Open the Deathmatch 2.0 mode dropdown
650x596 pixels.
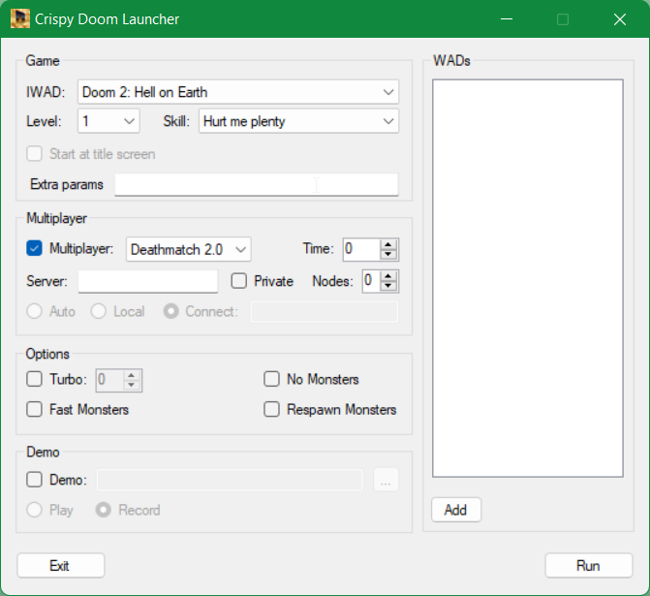click(189, 249)
